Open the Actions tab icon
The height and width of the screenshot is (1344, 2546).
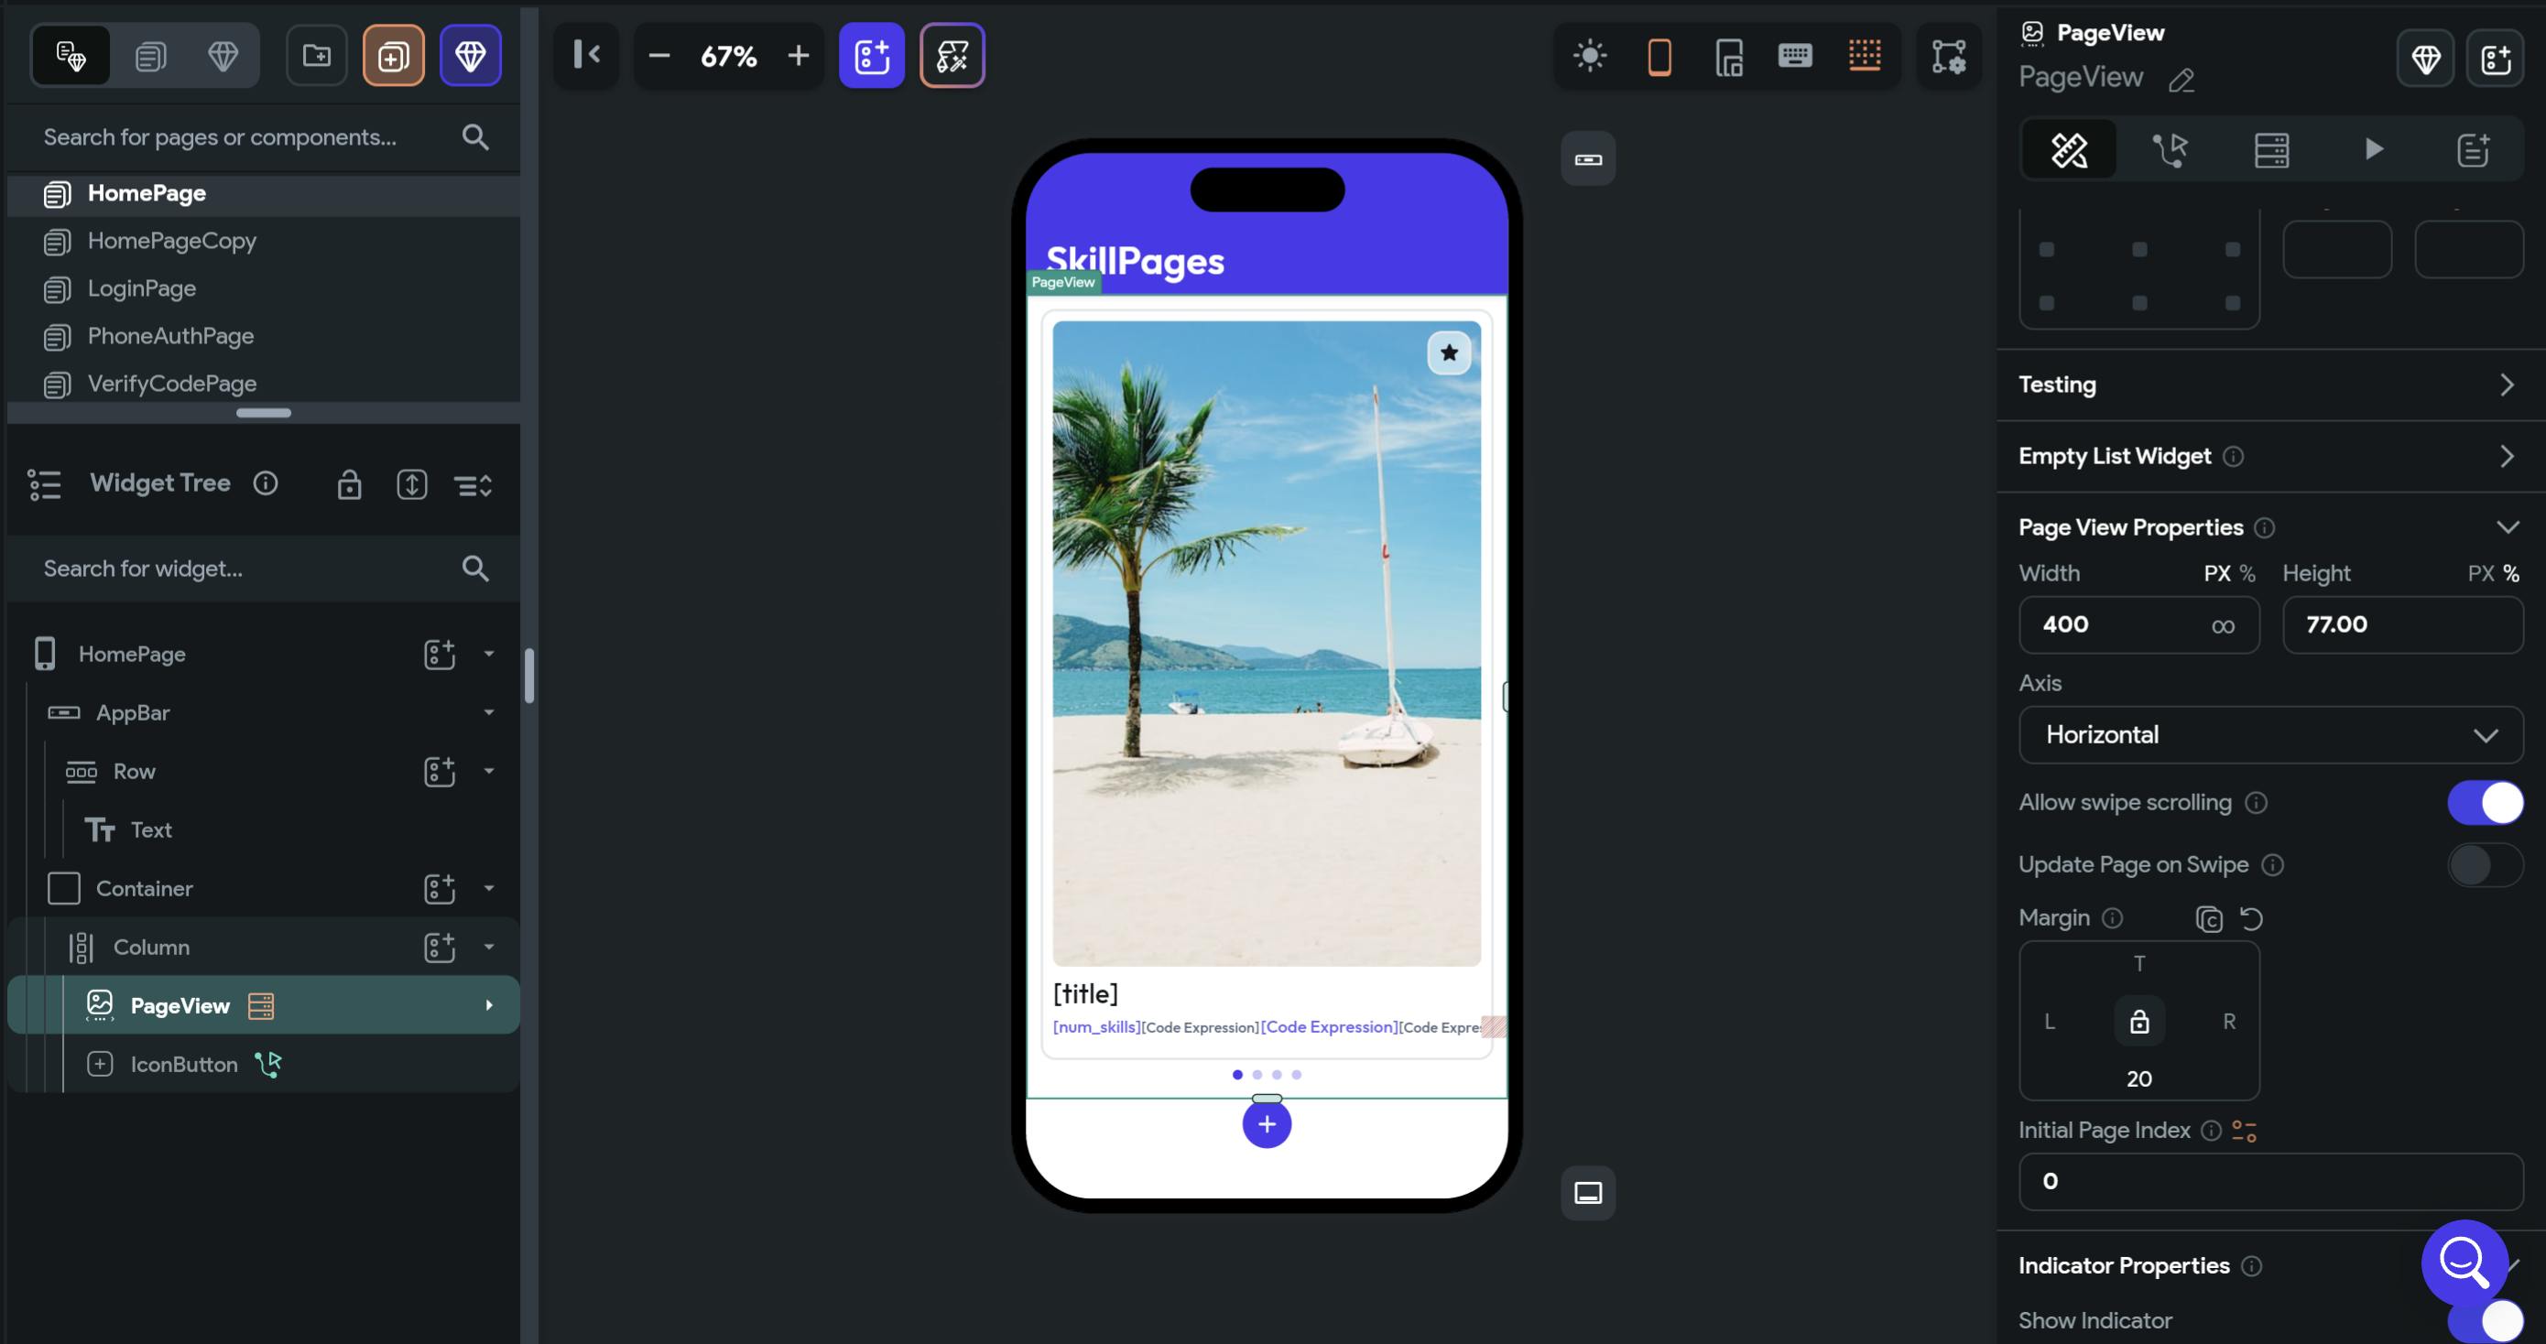click(2171, 150)
